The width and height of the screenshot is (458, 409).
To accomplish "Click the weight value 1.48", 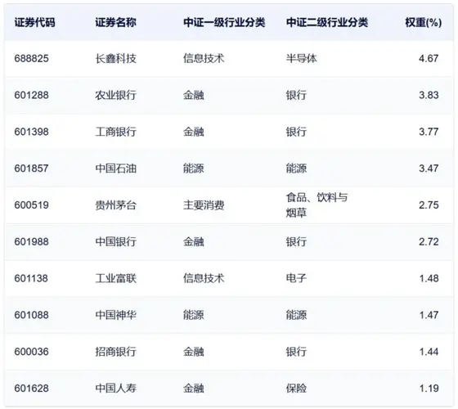I will [429, 278].
